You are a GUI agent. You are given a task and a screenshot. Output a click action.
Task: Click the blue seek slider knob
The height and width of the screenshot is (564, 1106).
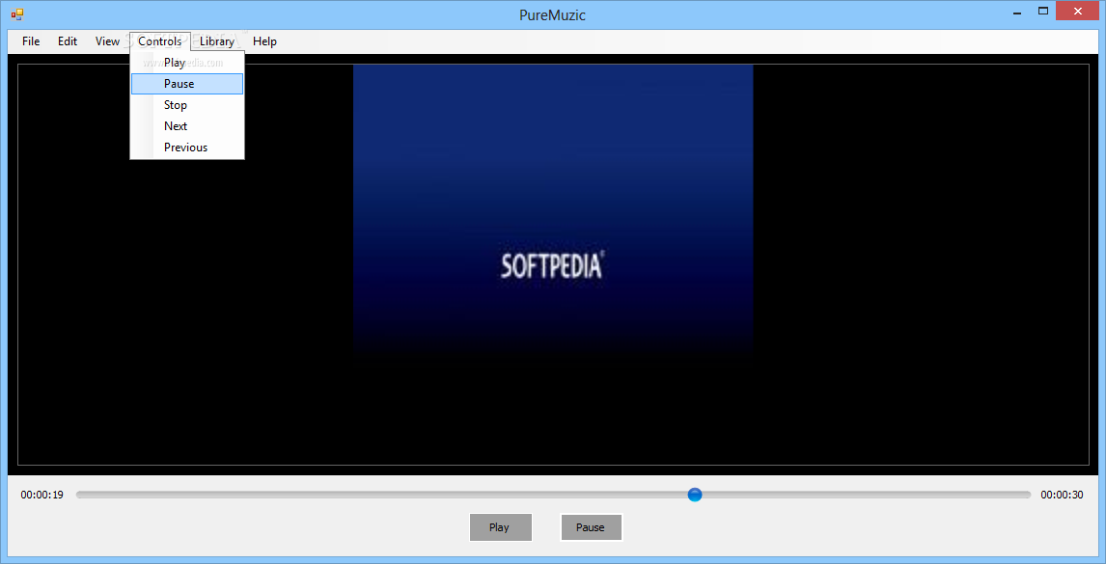pyautogui.click(x=695, y=495)
